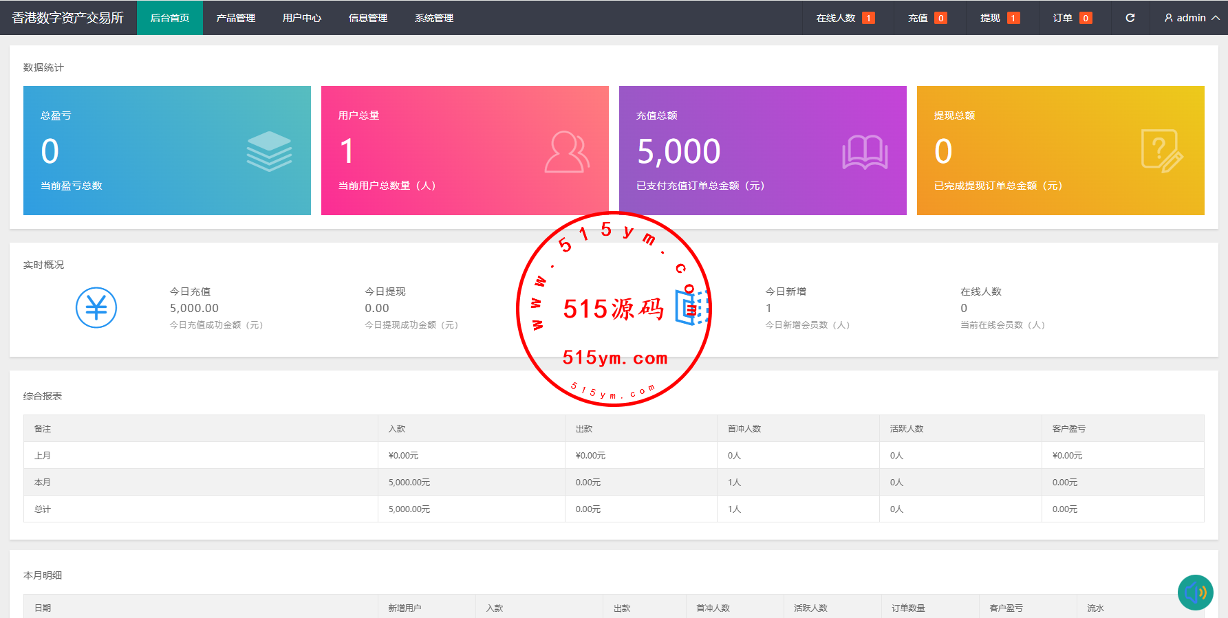This screenshot has height=618, width=1228.
Task: Click the question note icon in 提现总额 card
Action: 1161,151
